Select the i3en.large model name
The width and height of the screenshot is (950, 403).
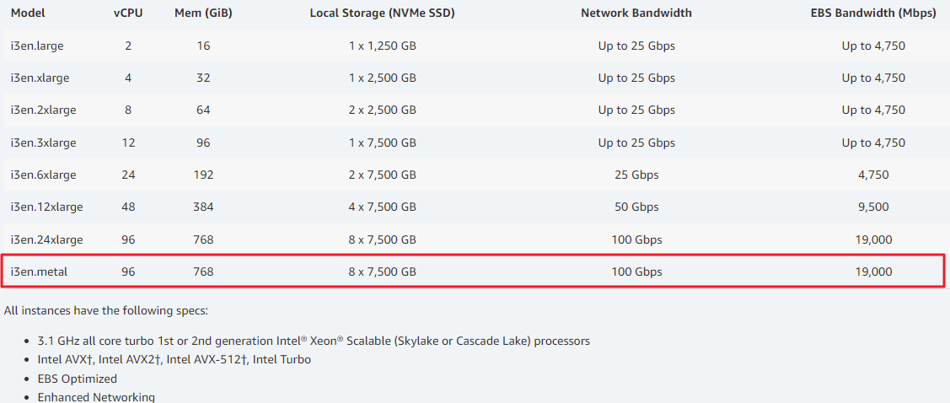tap(37, 46)
